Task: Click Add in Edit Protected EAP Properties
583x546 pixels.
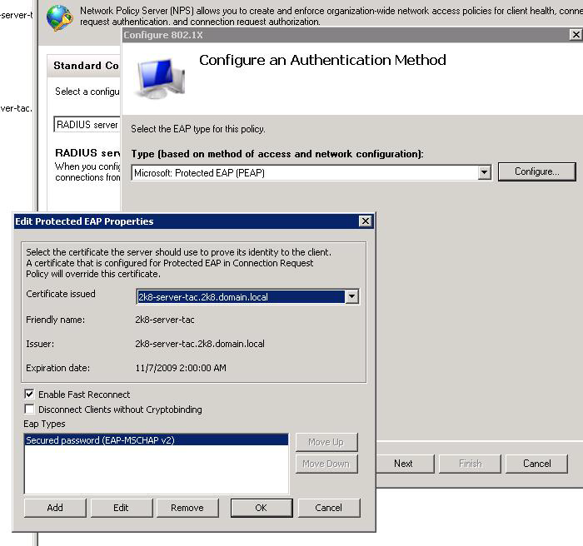Action: (x=55, y=508)
